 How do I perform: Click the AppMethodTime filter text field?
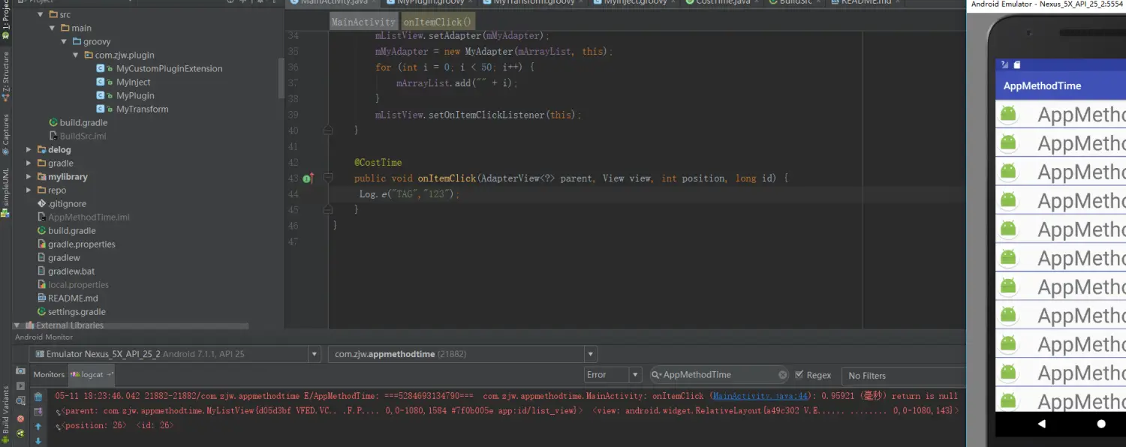click(718, 375)
